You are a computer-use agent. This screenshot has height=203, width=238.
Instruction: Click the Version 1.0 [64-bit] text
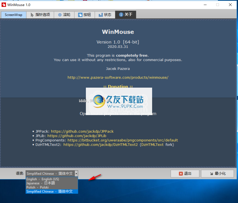(118, 42)
